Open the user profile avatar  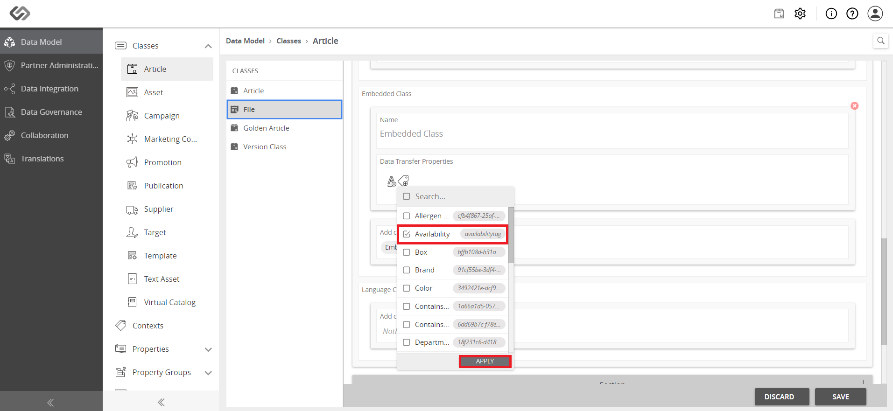point(875,14)
